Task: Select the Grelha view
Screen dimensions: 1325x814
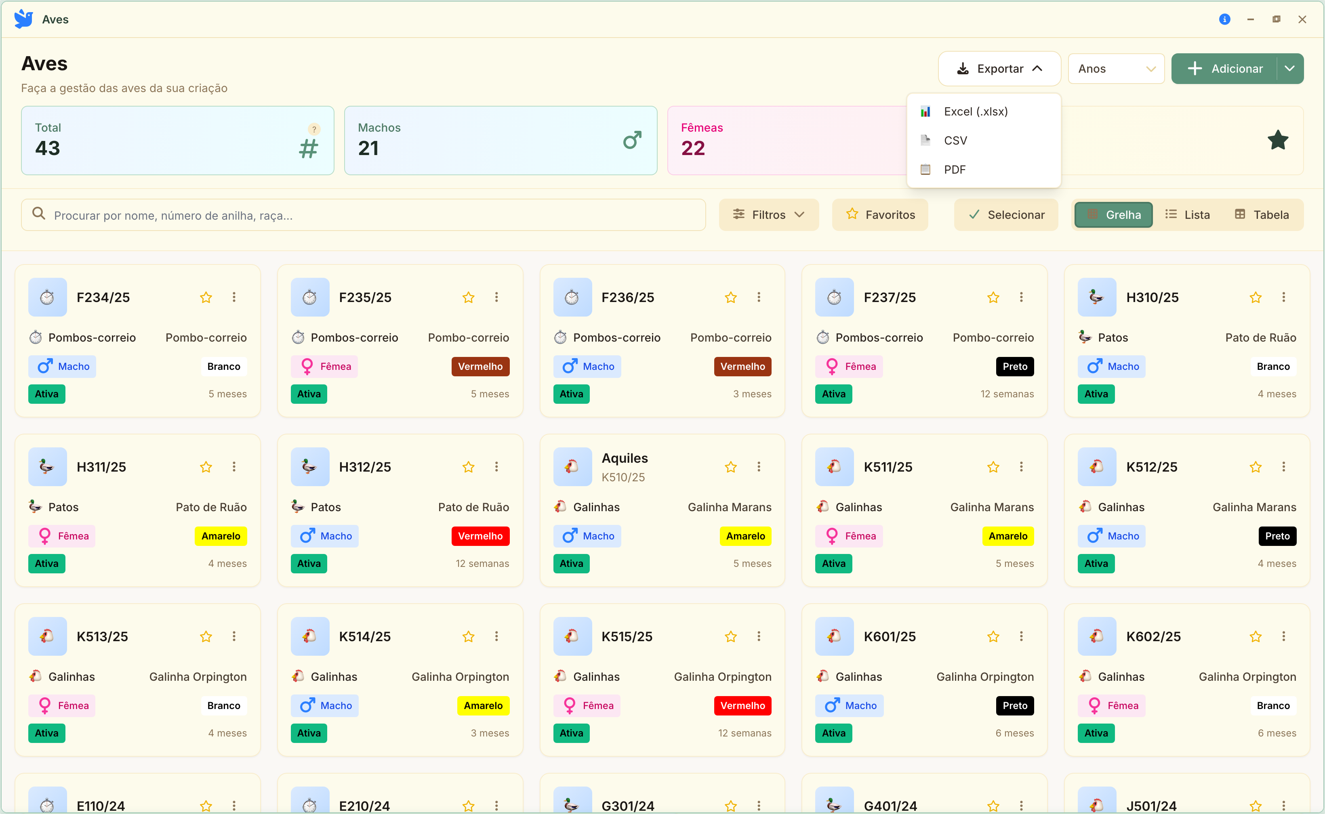Action: click(1114, 215)
